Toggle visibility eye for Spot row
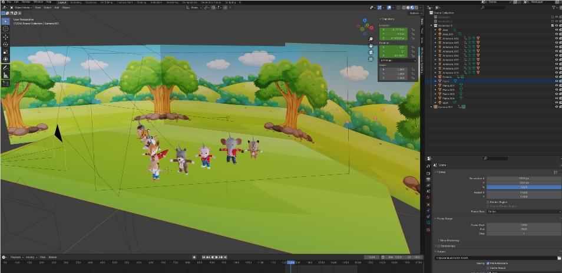The image size is (562, 273). tap(557, 103)
